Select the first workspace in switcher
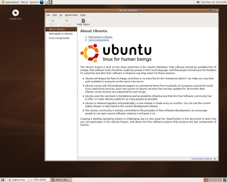The height and width of the screenshot is (182, 227). pyautogui.click(x=206, y=180)
